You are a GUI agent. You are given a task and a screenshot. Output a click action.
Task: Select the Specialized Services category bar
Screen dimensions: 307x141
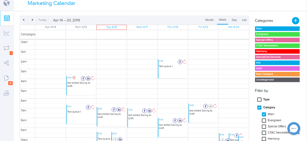click(x=277, y=57)
